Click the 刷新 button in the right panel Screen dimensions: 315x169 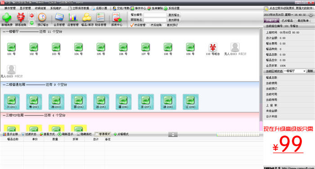[x=310, y=71]
